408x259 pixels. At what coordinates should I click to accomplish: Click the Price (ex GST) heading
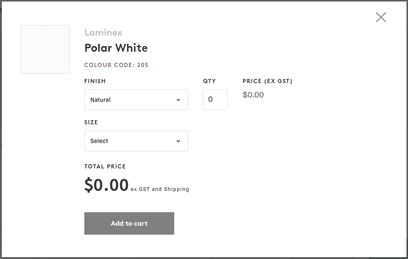coord(268,81)
